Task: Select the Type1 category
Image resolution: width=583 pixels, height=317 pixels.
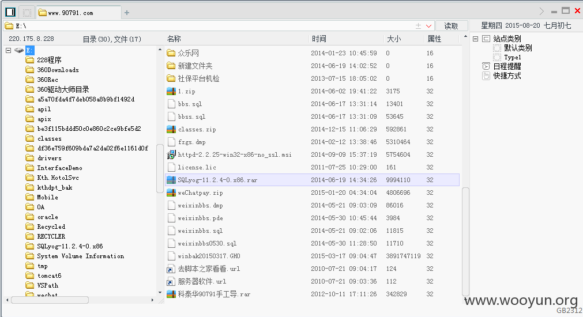Action: (512, 57)
